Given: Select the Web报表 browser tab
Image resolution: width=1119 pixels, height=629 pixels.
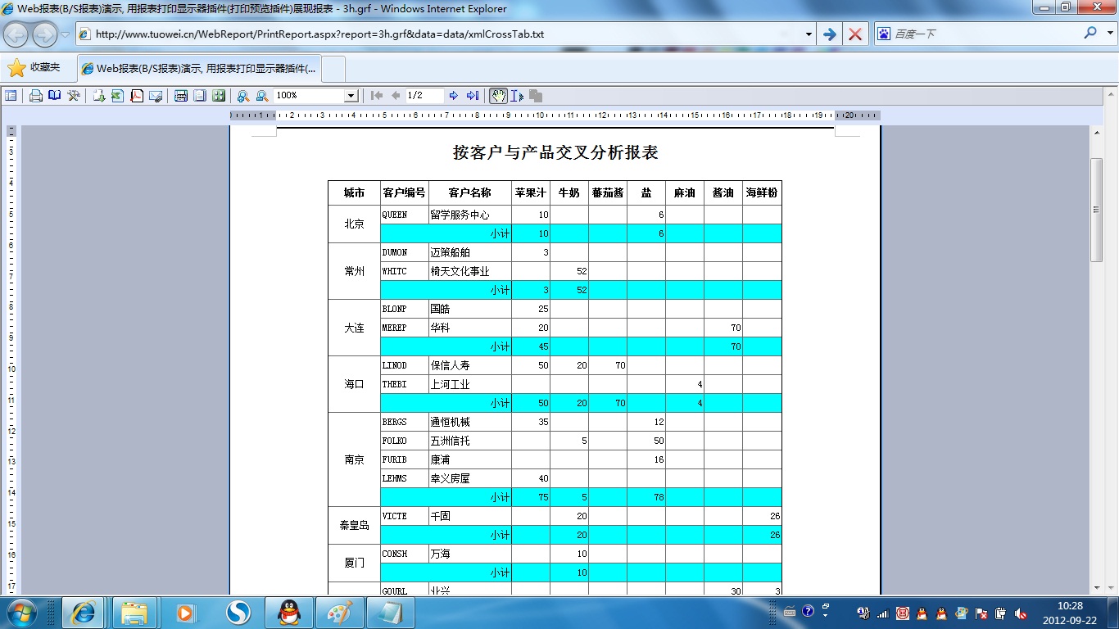Looking at the screenshot, I should [201, 69].
